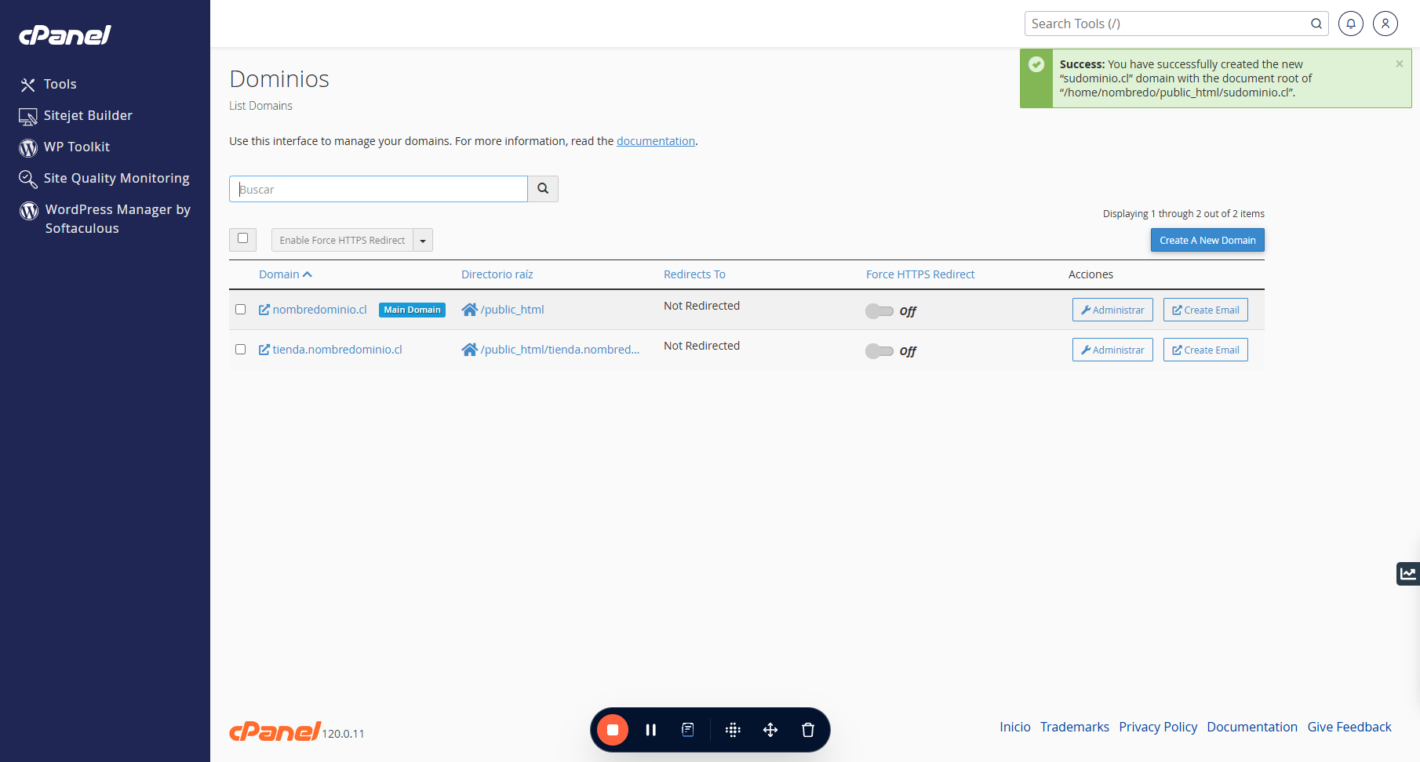Open the documentation link
The width and height of the screenshot is (1420, 762).
tap(656, 141)
